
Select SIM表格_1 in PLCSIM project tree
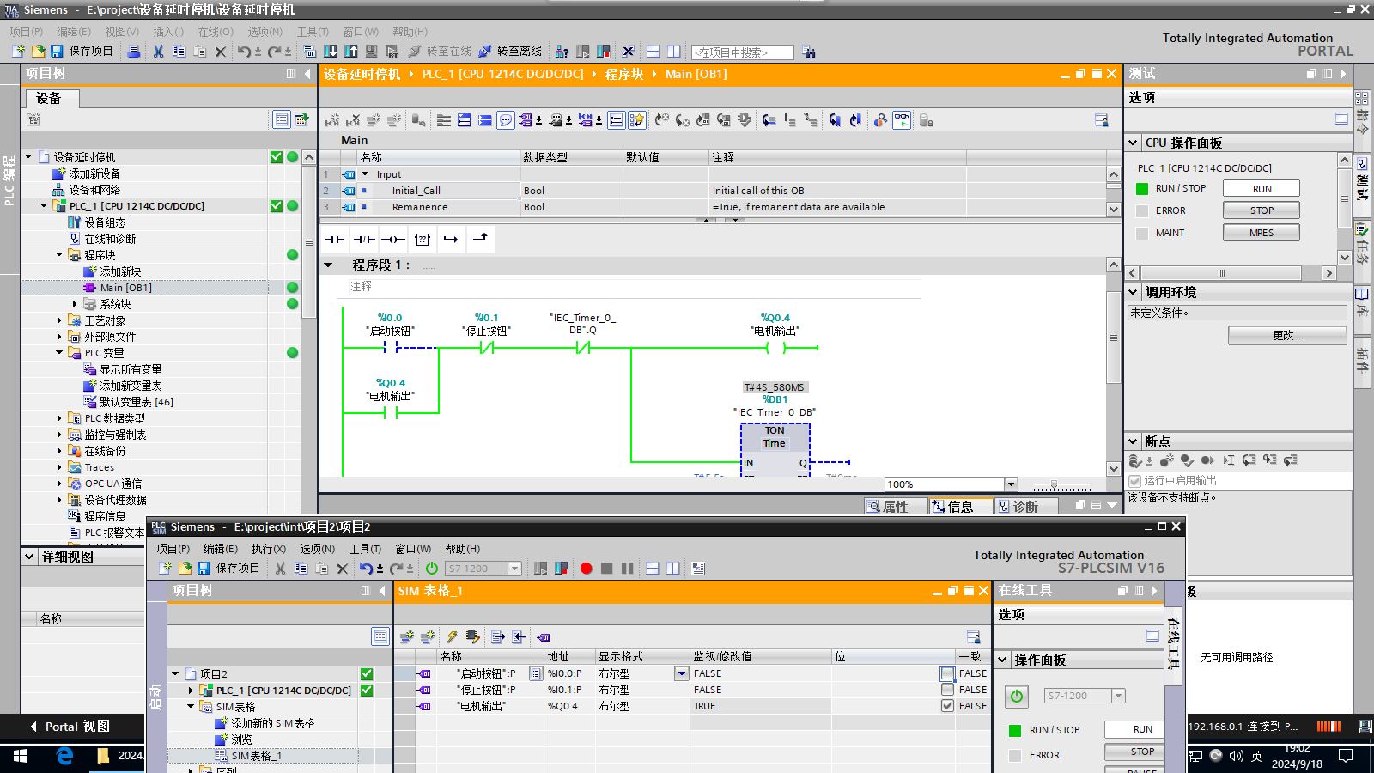pyautogui.click(x=256, y=756)
